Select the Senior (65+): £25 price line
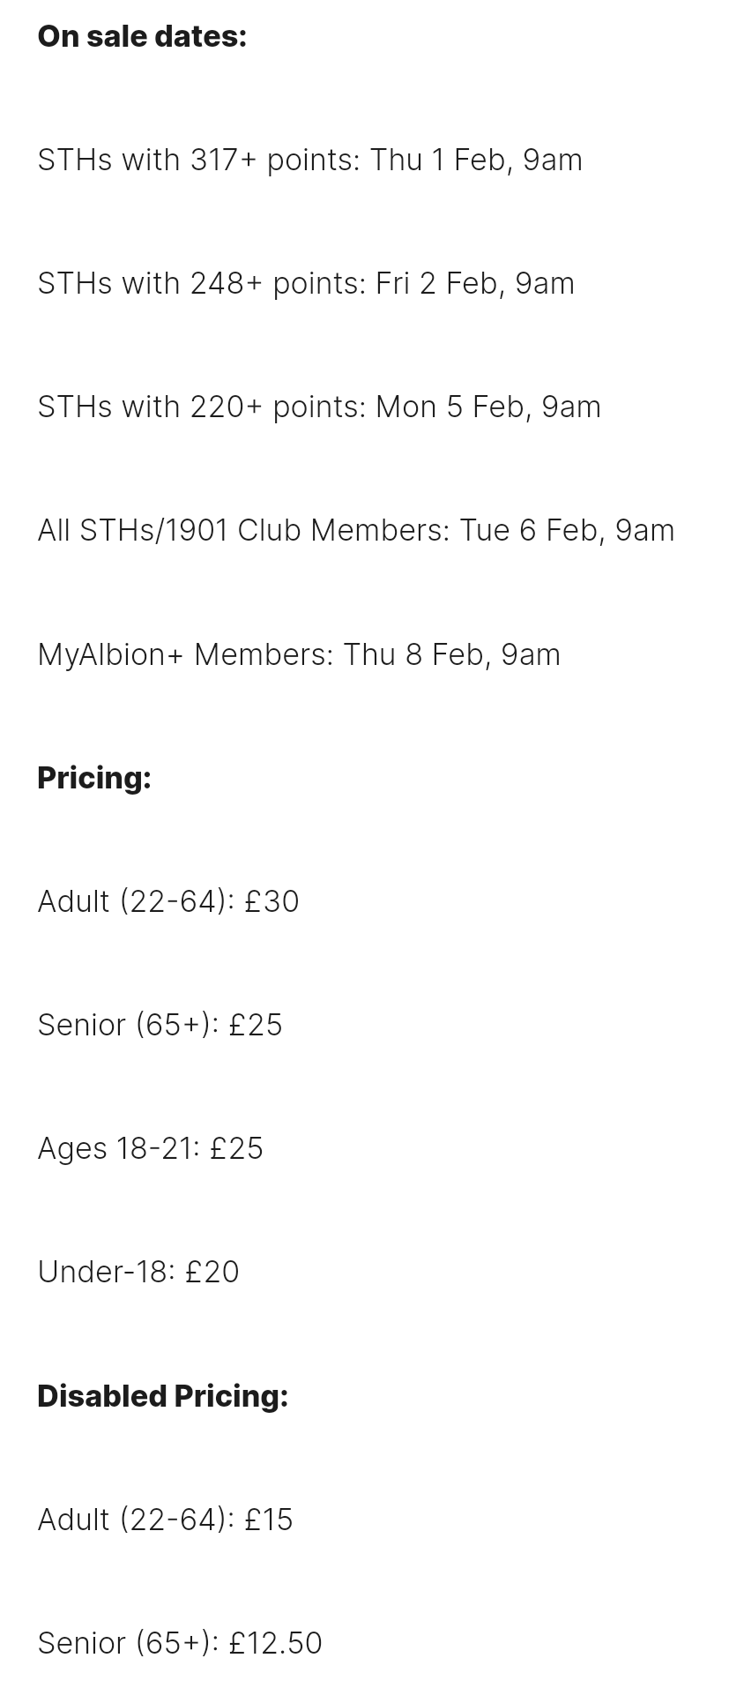The height and width of the screenshot is (1688, 729). tap(160, 1025)
